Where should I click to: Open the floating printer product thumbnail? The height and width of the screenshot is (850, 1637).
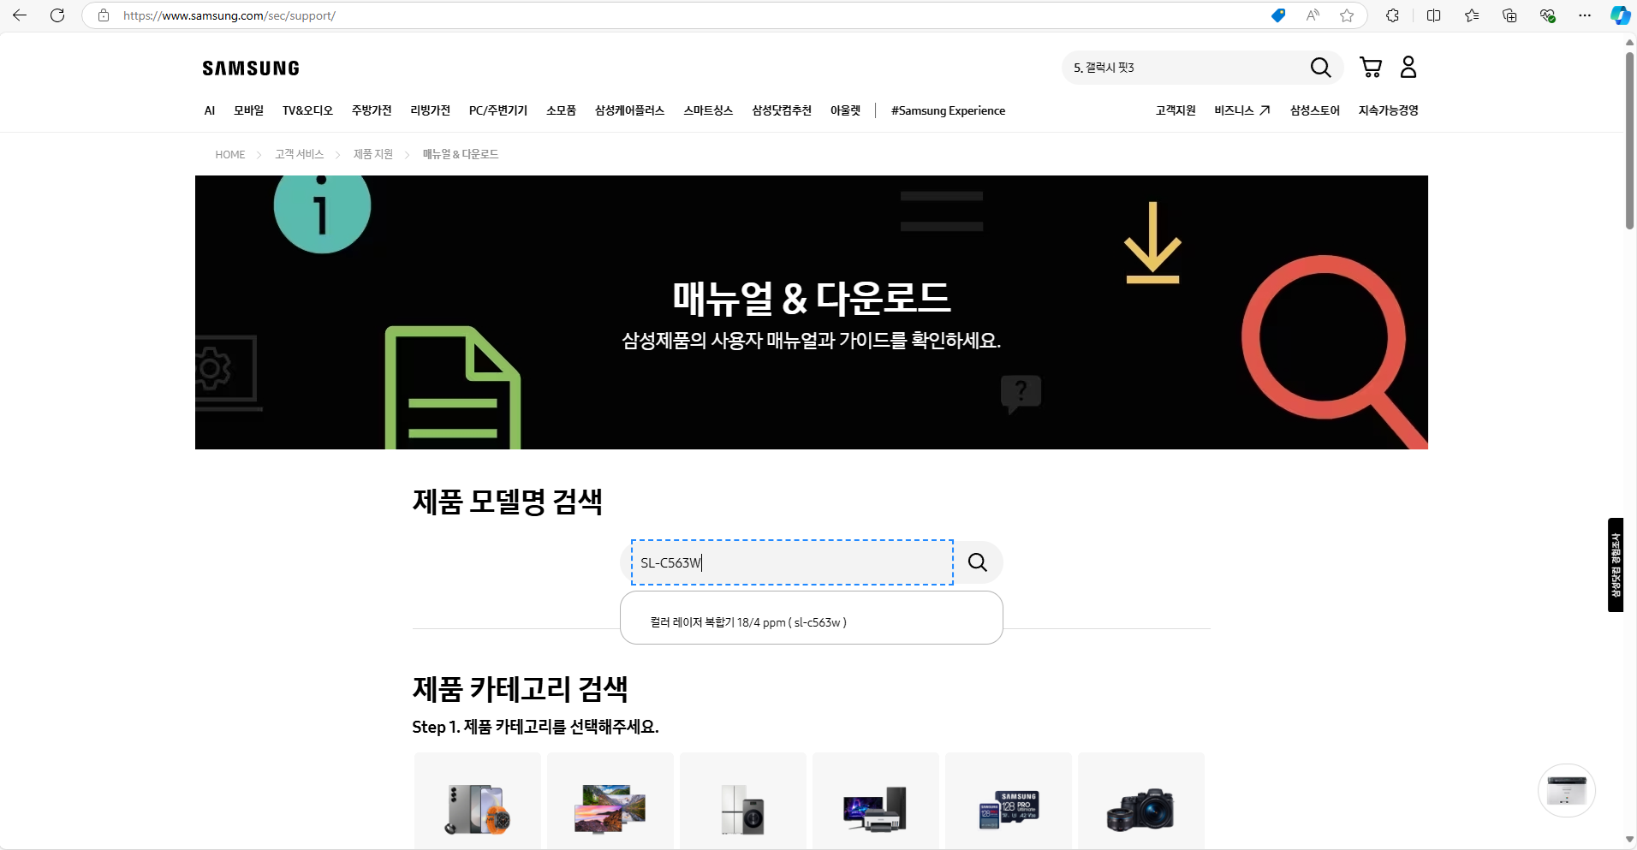(x=1567, y=791)
